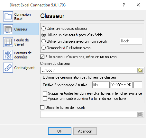Select 'Demander à l'utilisateur avant' radio option
This screenshot has width=146, height=138.
coord(43,48)
